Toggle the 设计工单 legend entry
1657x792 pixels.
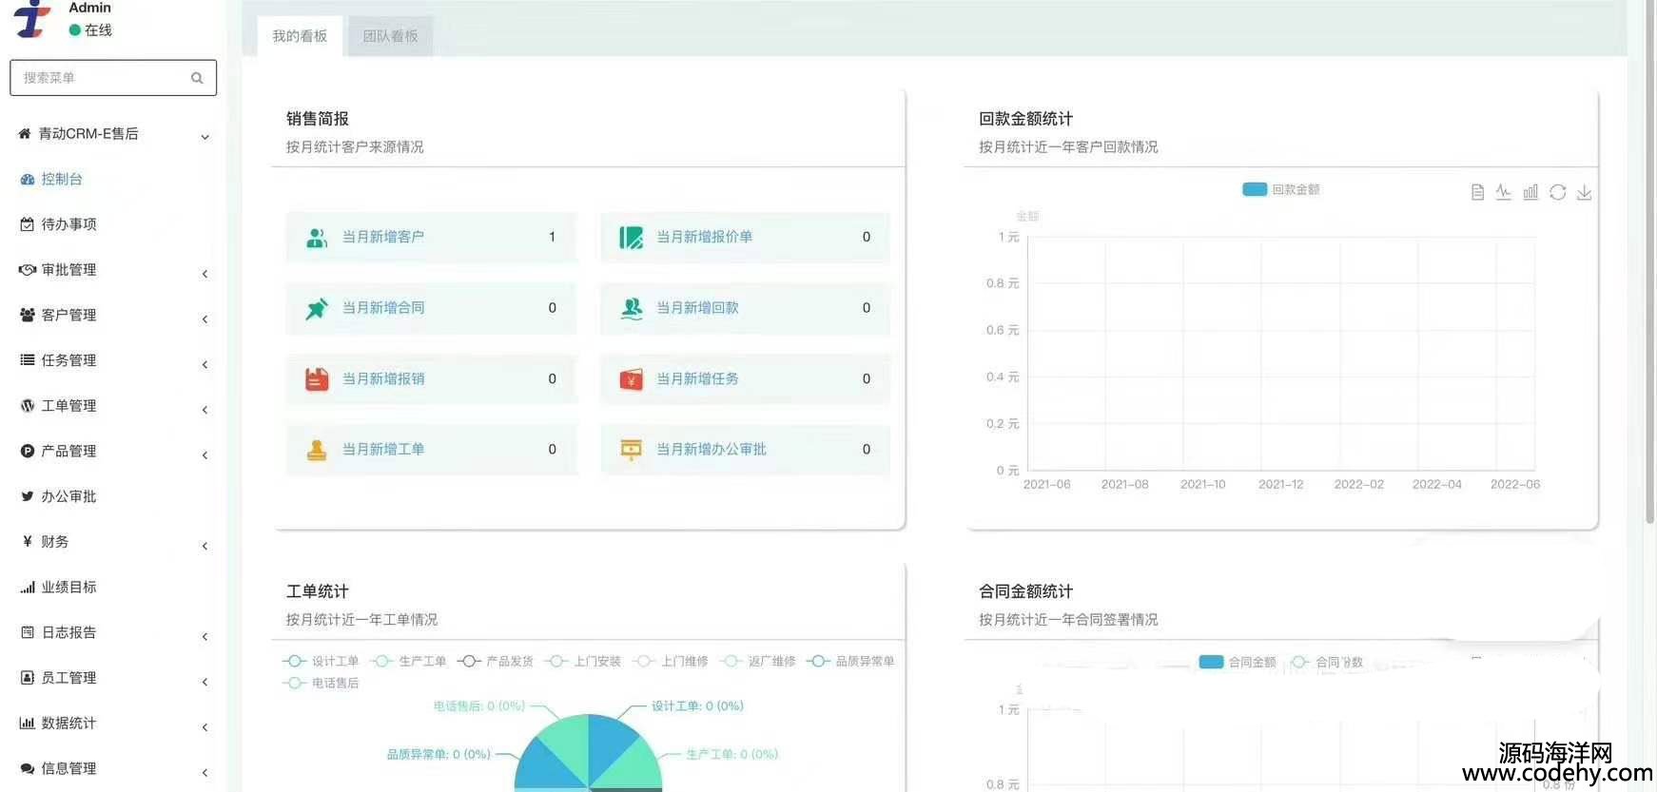tap(321, 661)
